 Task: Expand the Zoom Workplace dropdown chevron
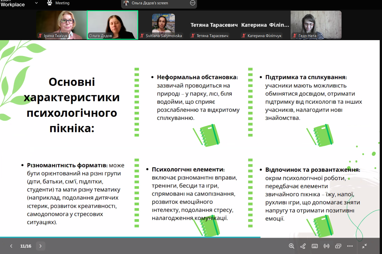[36, 3]
